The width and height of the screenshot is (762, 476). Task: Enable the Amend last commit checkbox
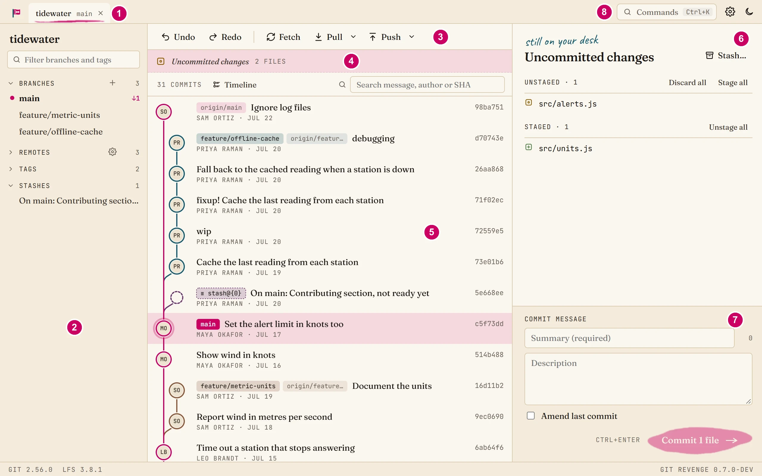531,416
